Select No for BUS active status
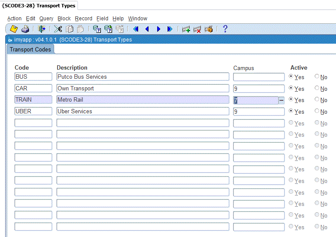The height and width of the screenshot is (237, 336). click(317, 77)
